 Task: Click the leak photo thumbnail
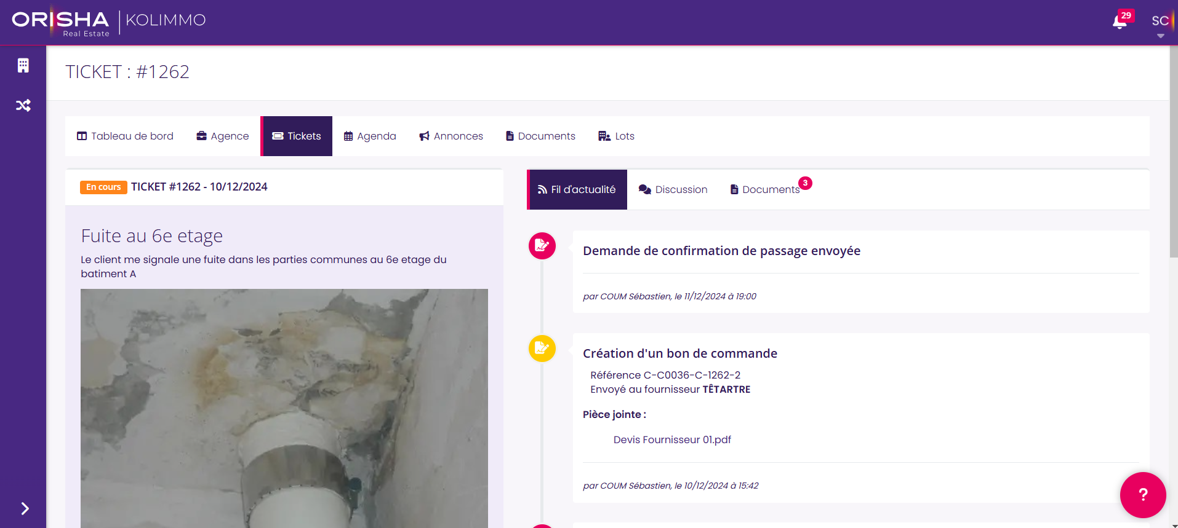pos(284,408)
